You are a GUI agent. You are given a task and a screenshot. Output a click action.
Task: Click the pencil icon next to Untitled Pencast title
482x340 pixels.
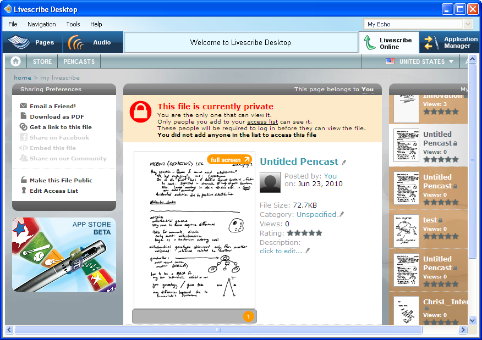344,162
